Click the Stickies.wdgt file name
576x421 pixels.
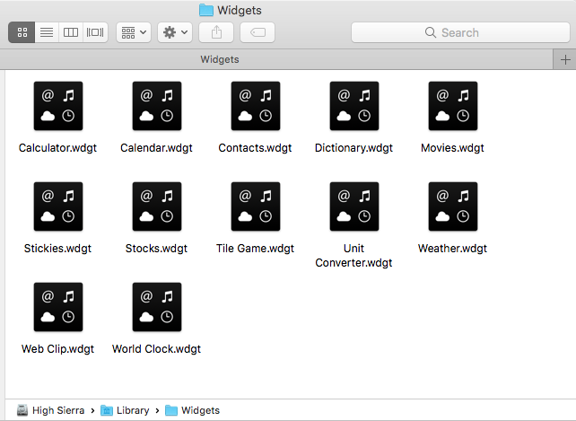tap(57, 249)
